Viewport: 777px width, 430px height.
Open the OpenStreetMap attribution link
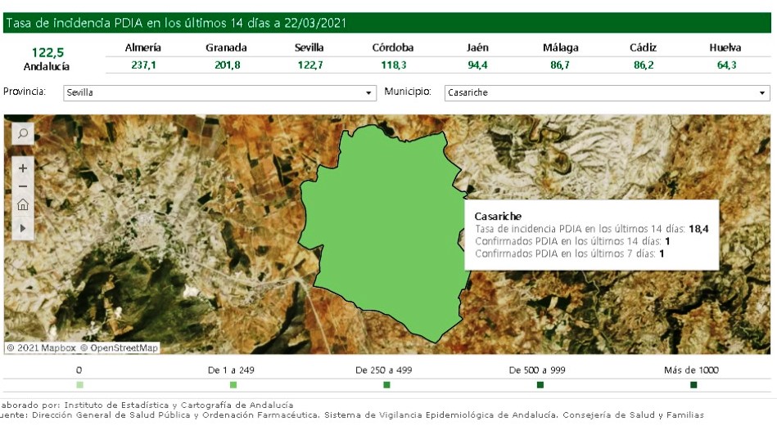[x=124, y=347]
